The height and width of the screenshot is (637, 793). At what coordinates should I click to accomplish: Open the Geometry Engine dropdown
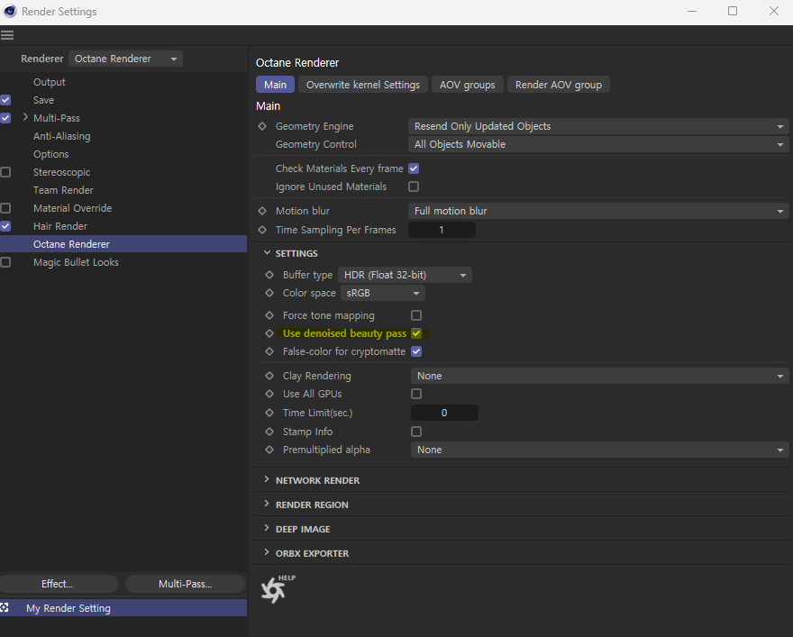click(x=598, y=126)
